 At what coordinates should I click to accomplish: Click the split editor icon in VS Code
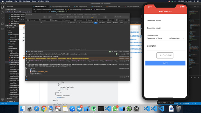(x=195, y=6)
